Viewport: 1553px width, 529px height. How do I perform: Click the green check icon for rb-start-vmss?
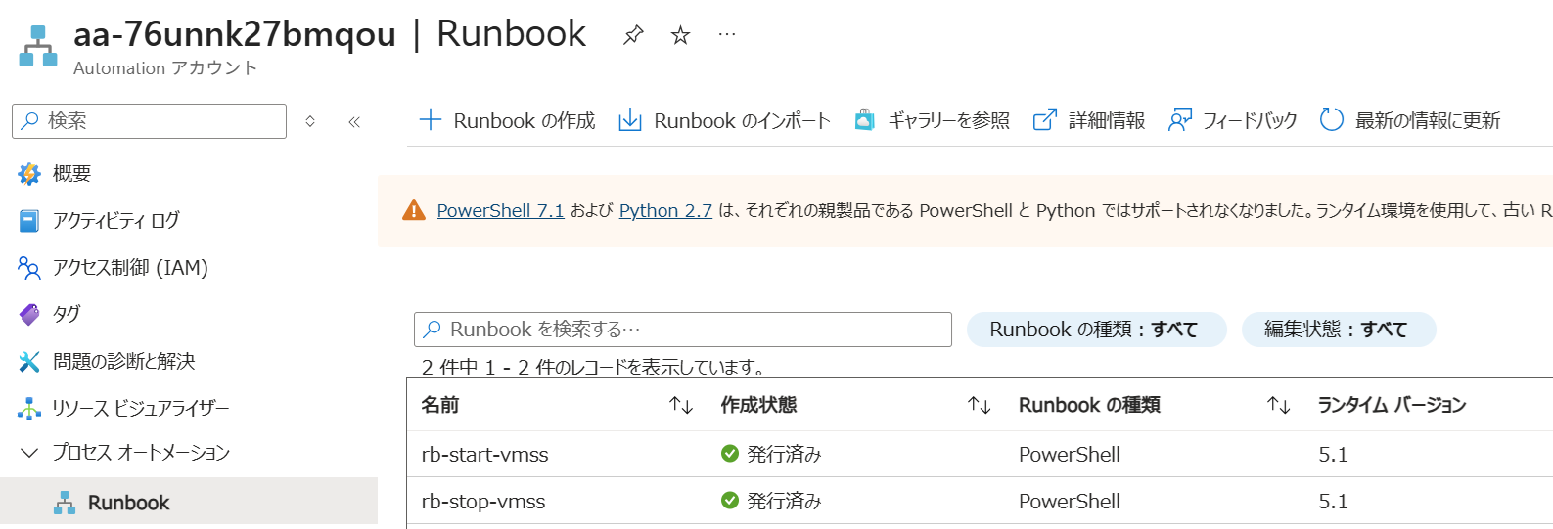click(729, 454)
